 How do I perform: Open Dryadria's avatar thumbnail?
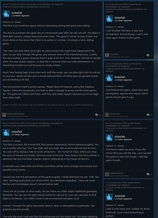click(107, 55)
